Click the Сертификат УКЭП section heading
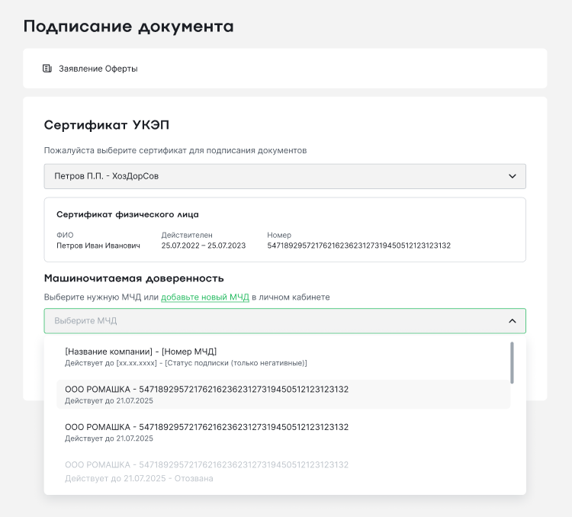572x517 pixels. pyautogui.click(x=111, y=125)
